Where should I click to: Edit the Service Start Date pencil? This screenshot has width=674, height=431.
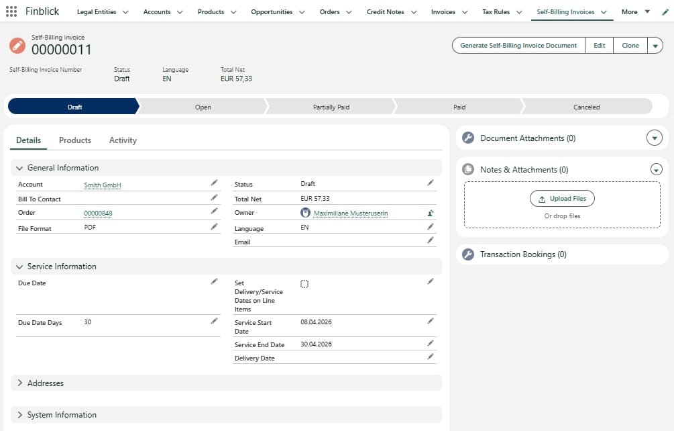pos(431,322)
